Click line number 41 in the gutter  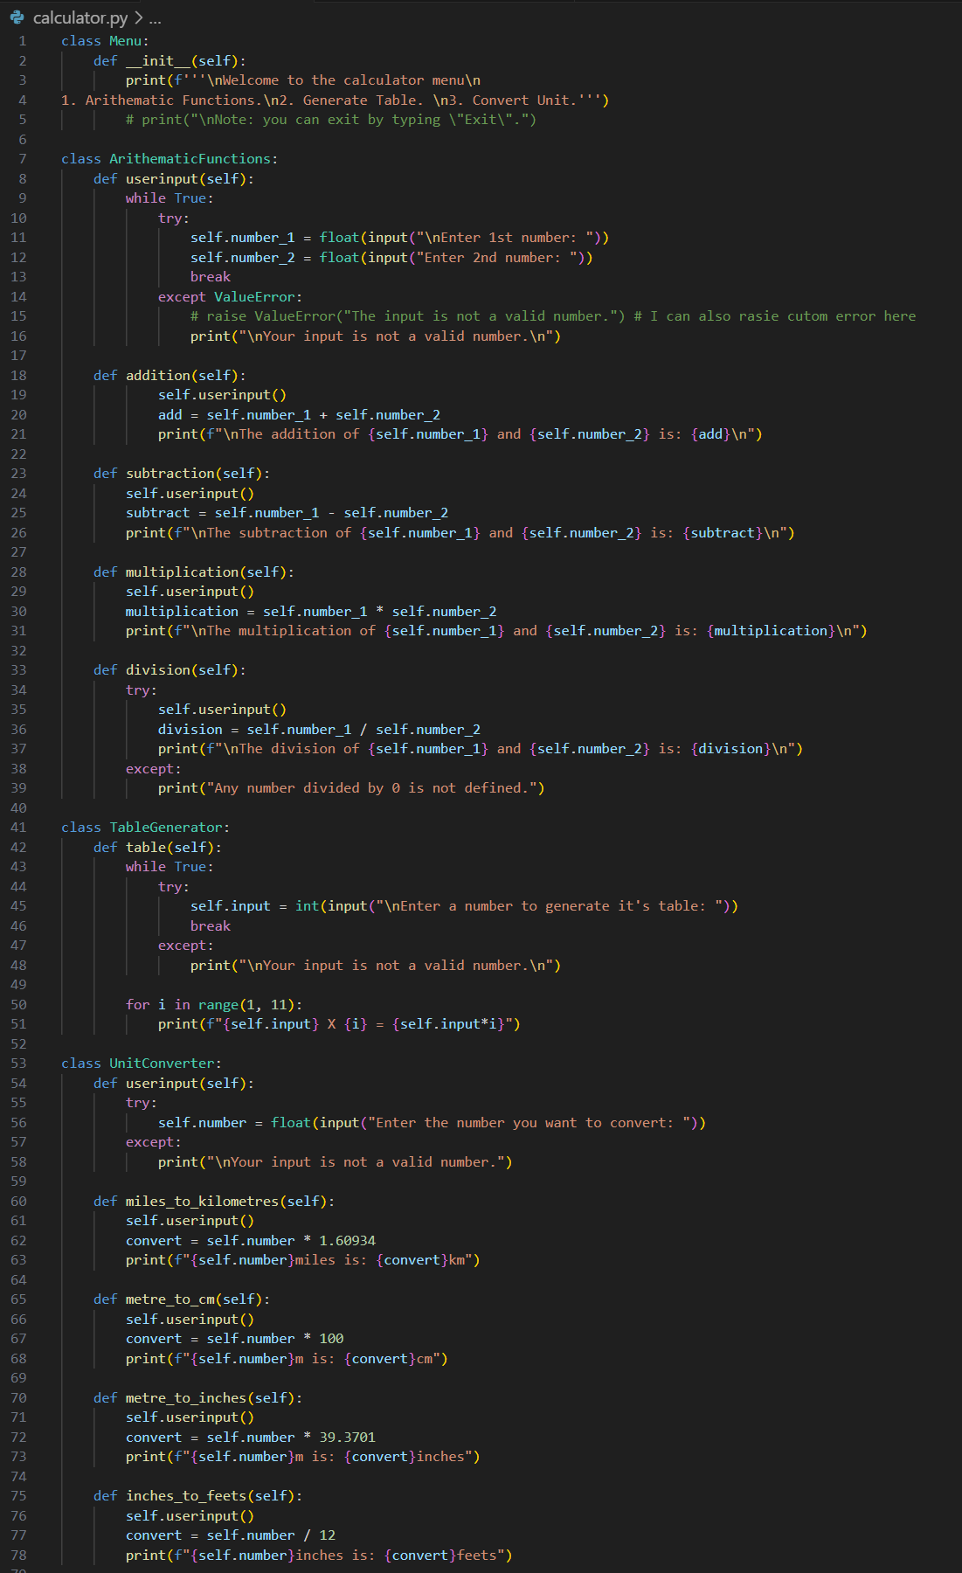point(19,828)
